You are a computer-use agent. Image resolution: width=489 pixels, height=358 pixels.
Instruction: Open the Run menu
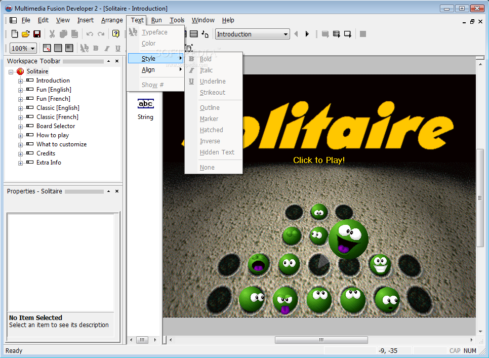(156, 20)
